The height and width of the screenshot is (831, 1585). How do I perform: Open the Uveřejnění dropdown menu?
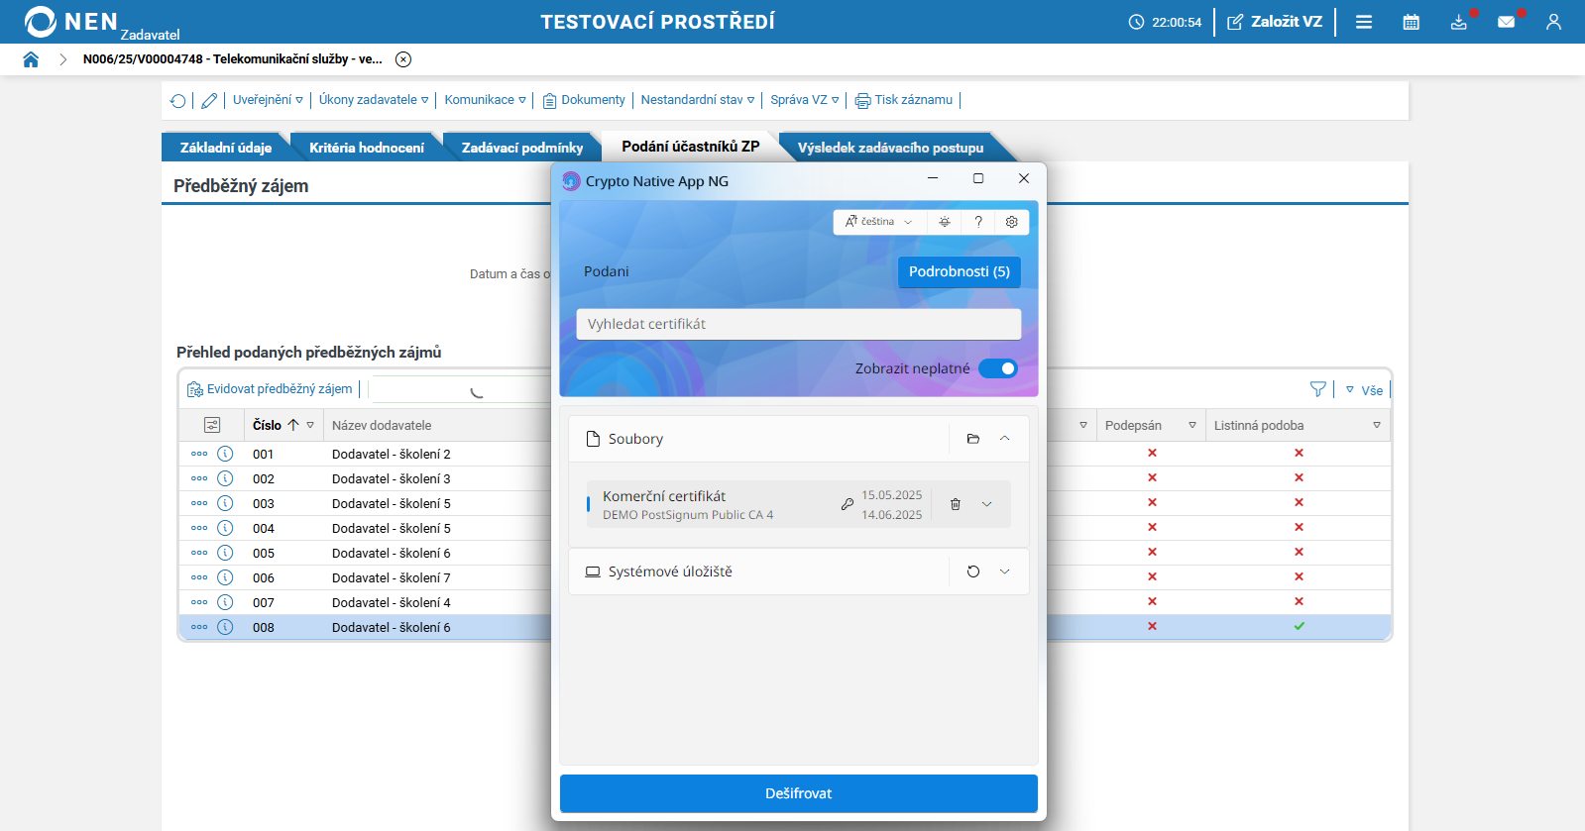[268, 100]
